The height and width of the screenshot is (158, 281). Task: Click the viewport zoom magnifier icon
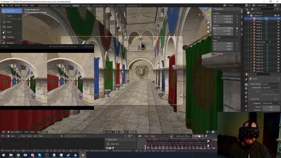point(208,22)
